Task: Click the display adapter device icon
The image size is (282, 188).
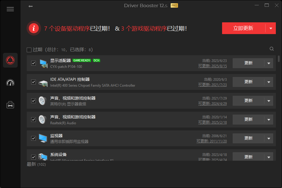Action: (x=43, y=63)
